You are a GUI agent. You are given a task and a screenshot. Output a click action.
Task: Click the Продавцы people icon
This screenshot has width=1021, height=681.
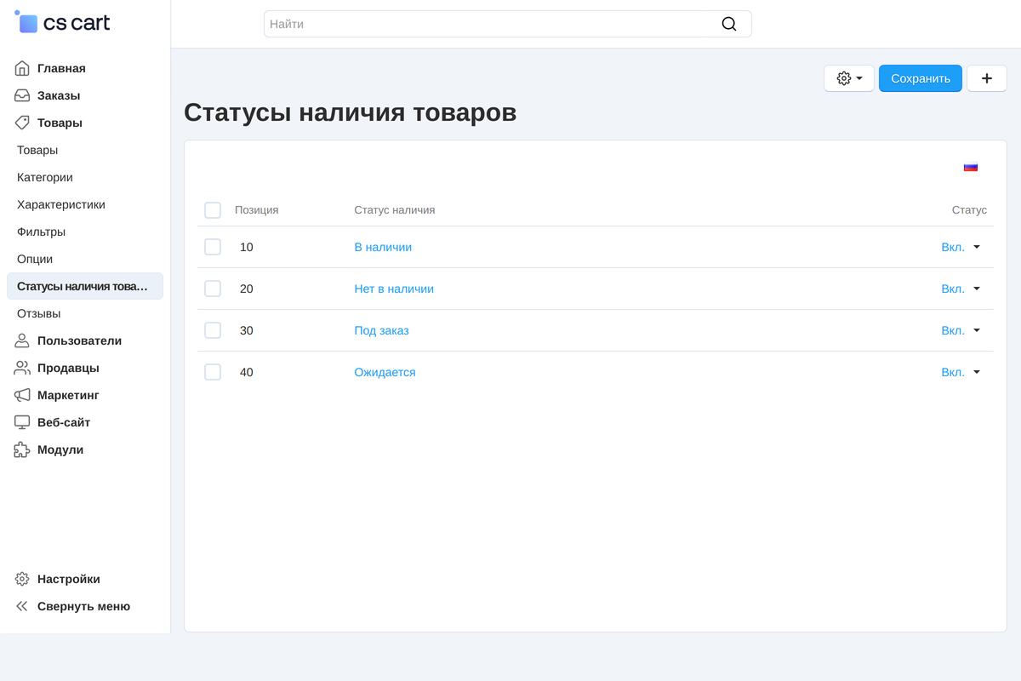pyautogui.click(x=22, y=368)
